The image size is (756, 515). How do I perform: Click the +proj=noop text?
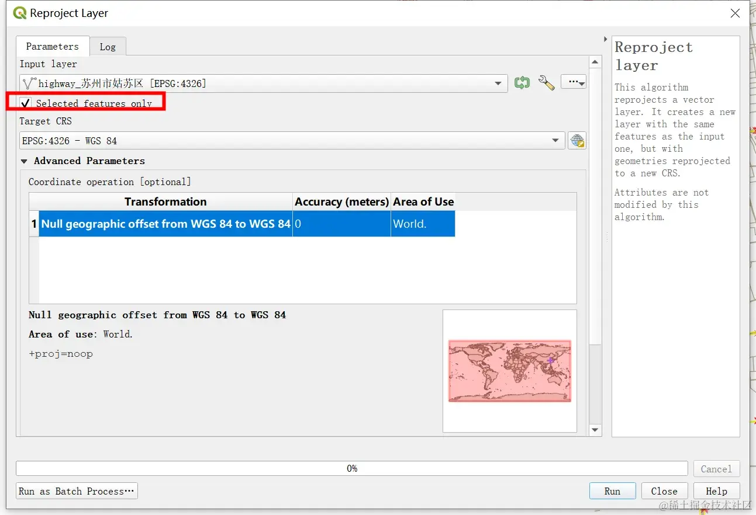click(61, 354)
